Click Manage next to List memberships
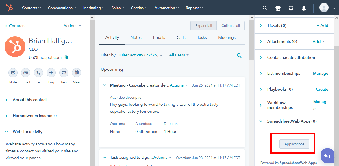 [x=321, y=74]
